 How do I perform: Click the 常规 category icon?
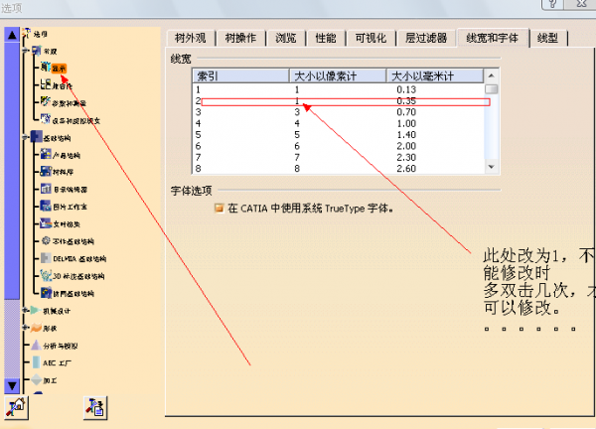(x=36, y=51)
